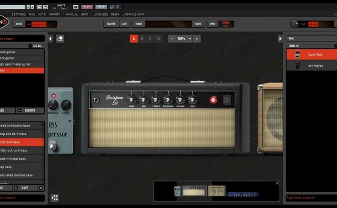Click the Auto-Wah pedal thumbnail icon
Viewport: 337px width, 208px height.
pos(297,55)
